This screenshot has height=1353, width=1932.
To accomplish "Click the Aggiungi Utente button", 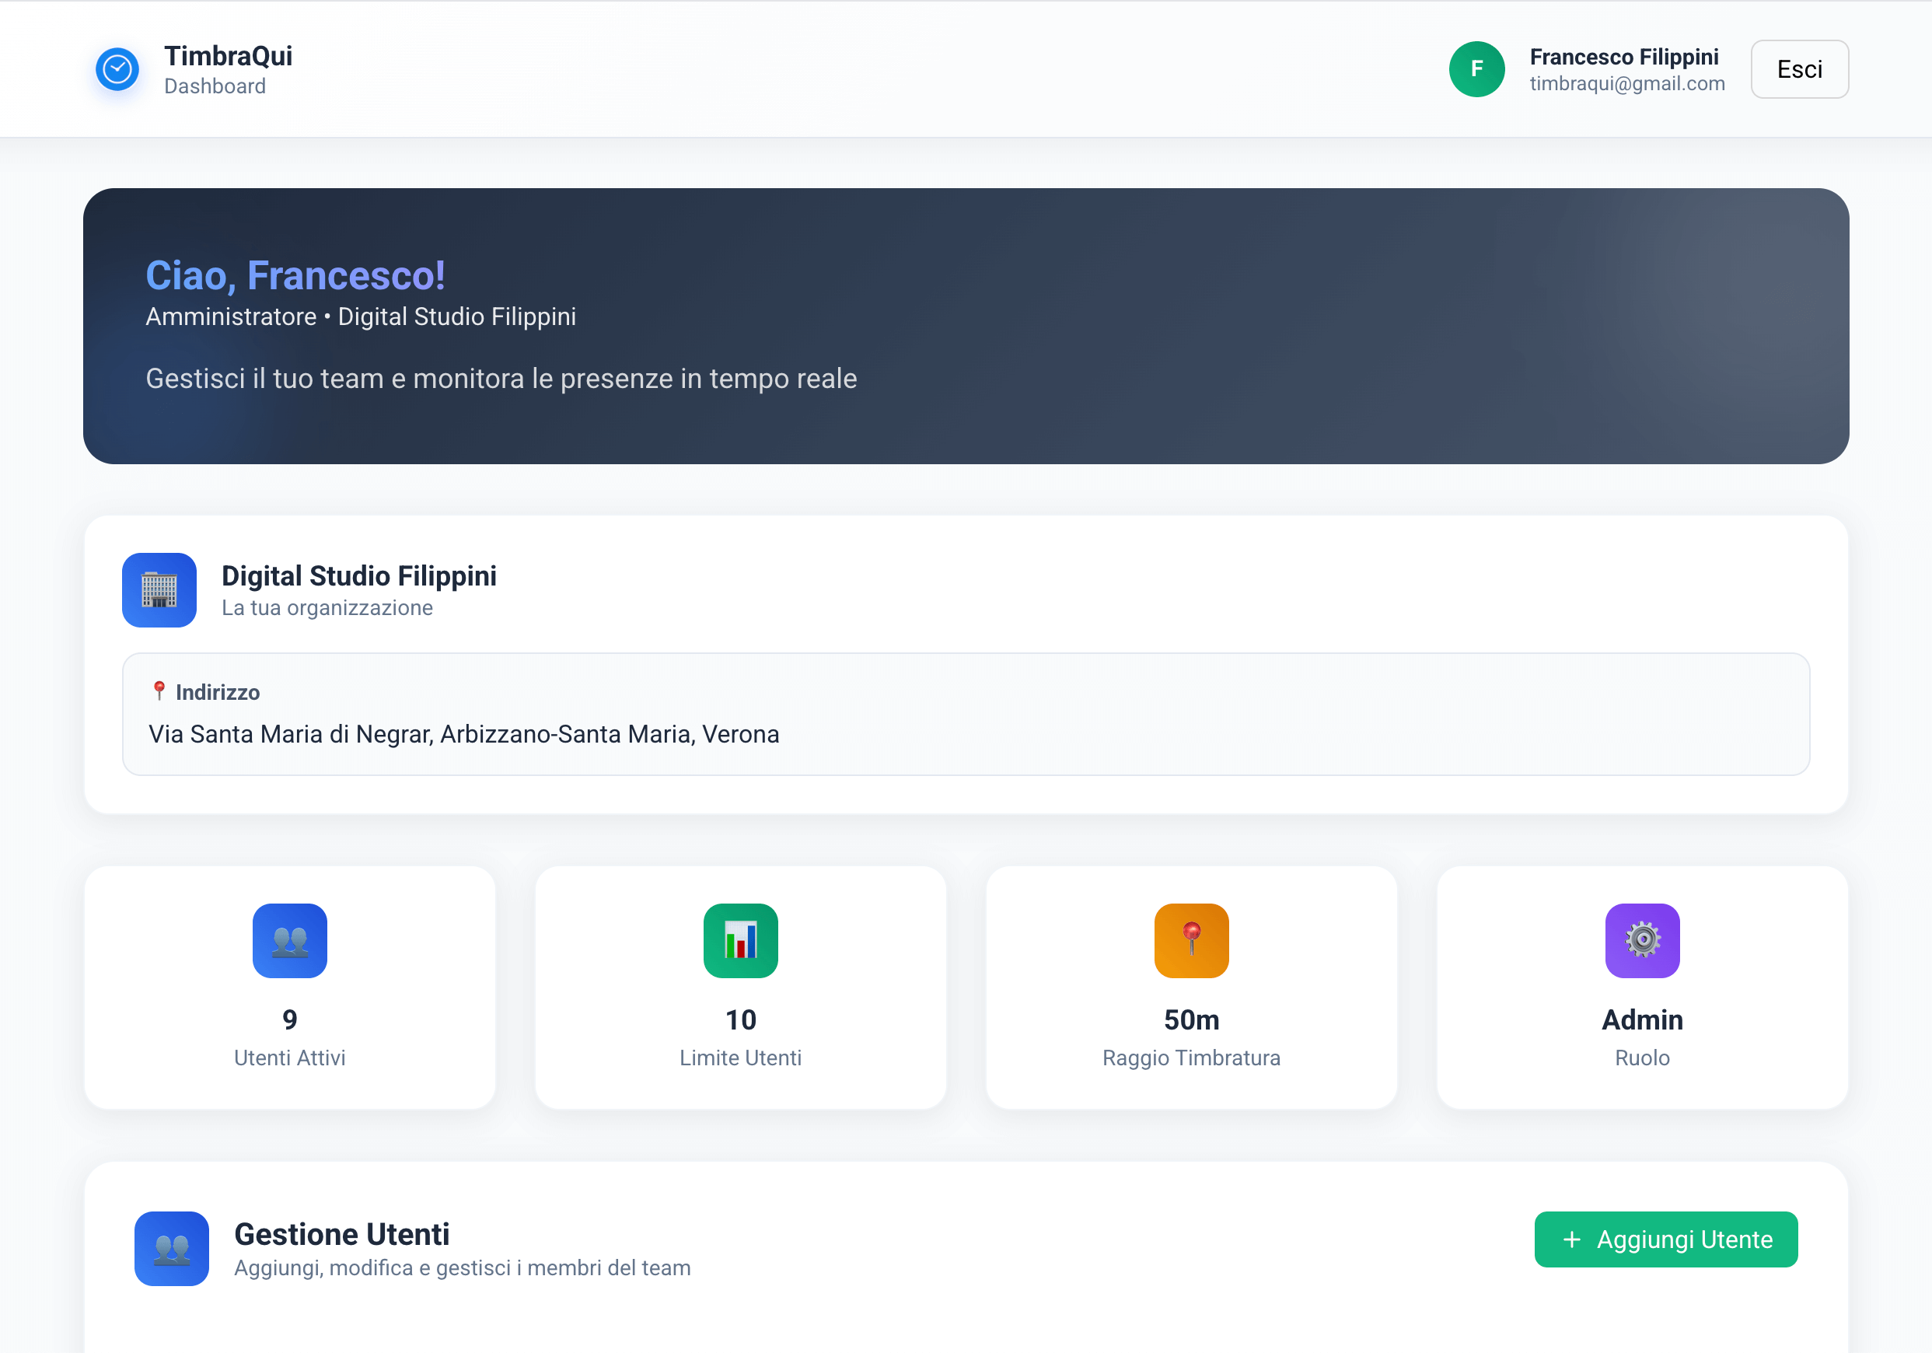I will pos(1665,1239).
